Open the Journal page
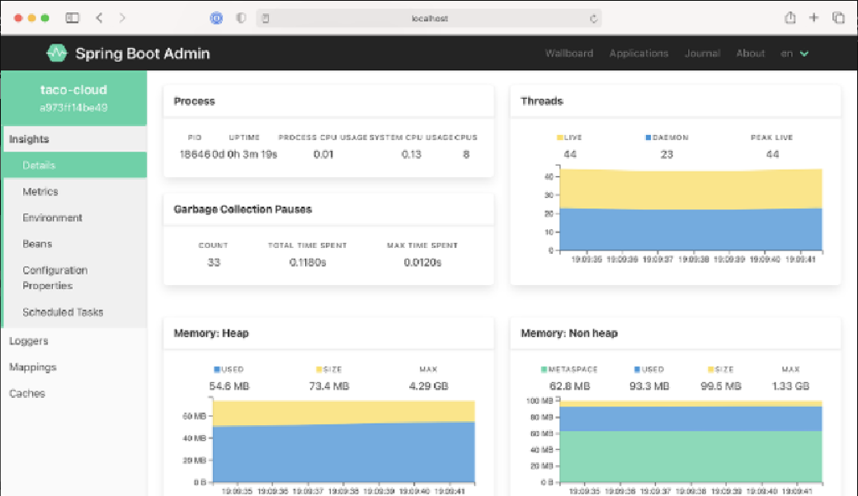858x496 pixels. coord(703,53)
